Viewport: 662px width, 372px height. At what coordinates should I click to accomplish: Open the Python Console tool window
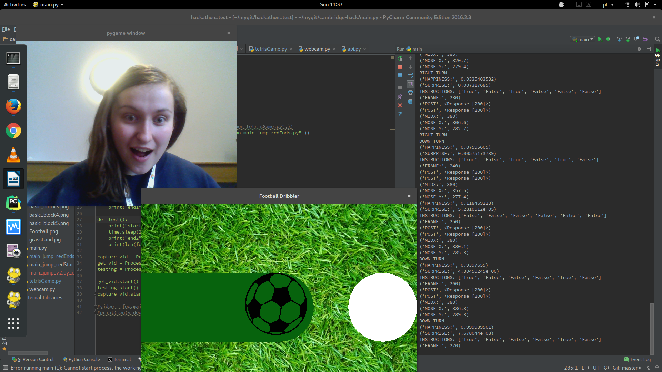[81, 359]
